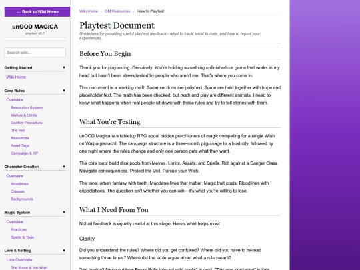Open Core Rules Overview link

(15, 100)
